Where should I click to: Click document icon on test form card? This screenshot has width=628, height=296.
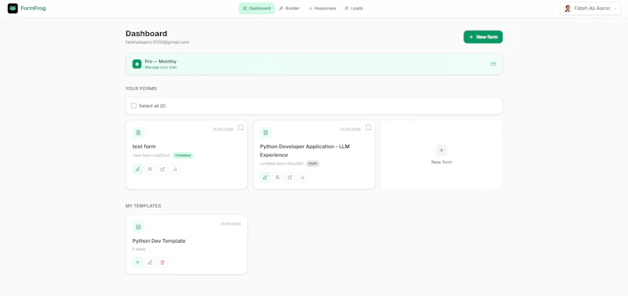click(x=138, y=132)
